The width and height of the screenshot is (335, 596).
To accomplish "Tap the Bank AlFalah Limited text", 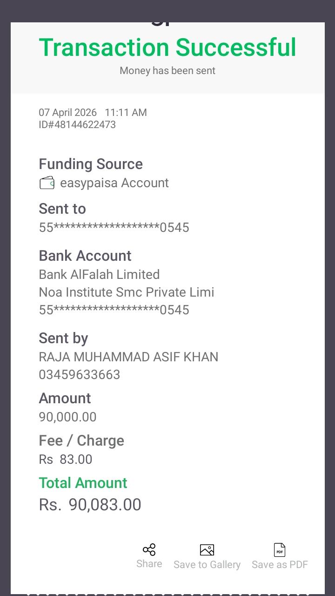I will pos(99,274).
